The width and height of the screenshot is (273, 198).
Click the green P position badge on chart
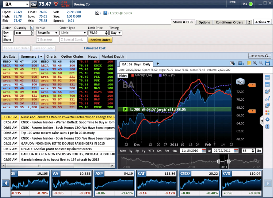[125, 109]
